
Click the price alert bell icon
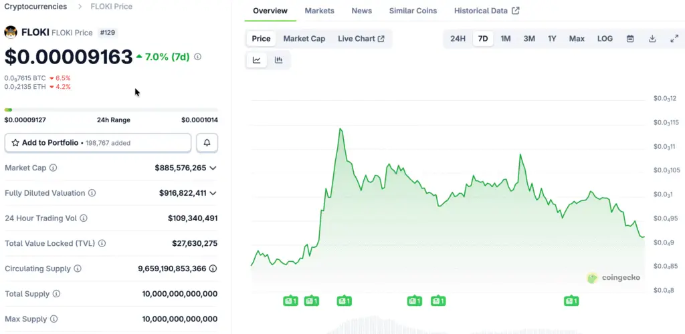(x=207, y=143)
